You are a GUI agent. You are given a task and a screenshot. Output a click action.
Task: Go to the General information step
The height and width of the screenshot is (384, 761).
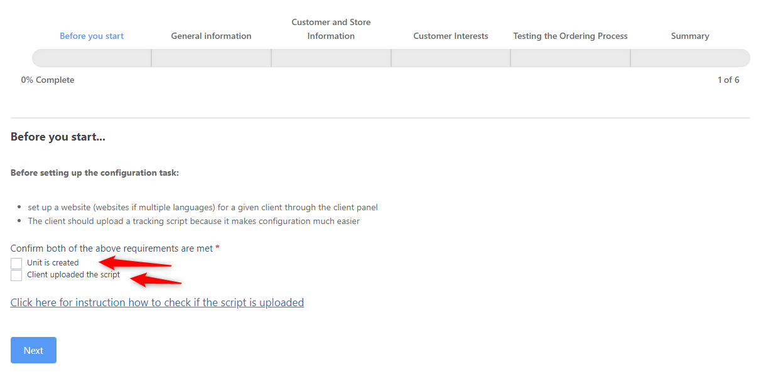[211, 36]
